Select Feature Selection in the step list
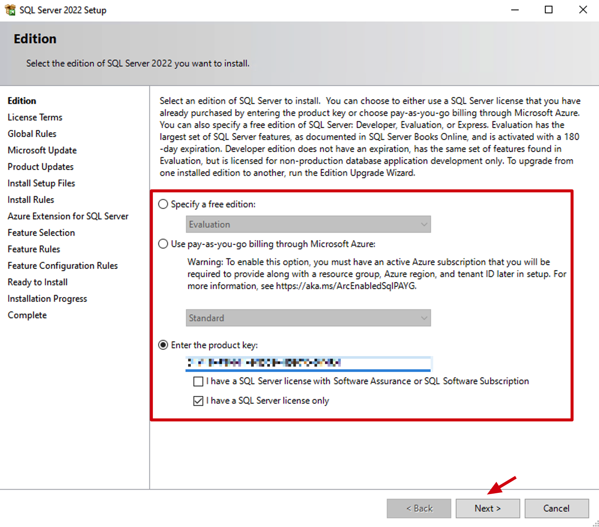The height and width of the screenshot is (527, 599). click(x=41, y=233)
